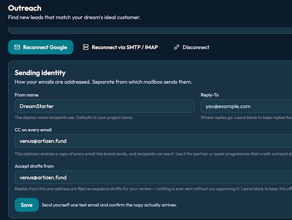292x220 pixels.
Task: Click the 'Replies from this one address' hint
Action: tap(153, 189)
